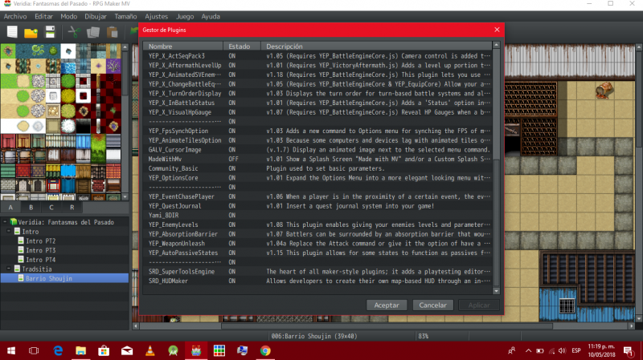Open the Ajustes menu
Screen dimensions: 643x360
point(156,16)
